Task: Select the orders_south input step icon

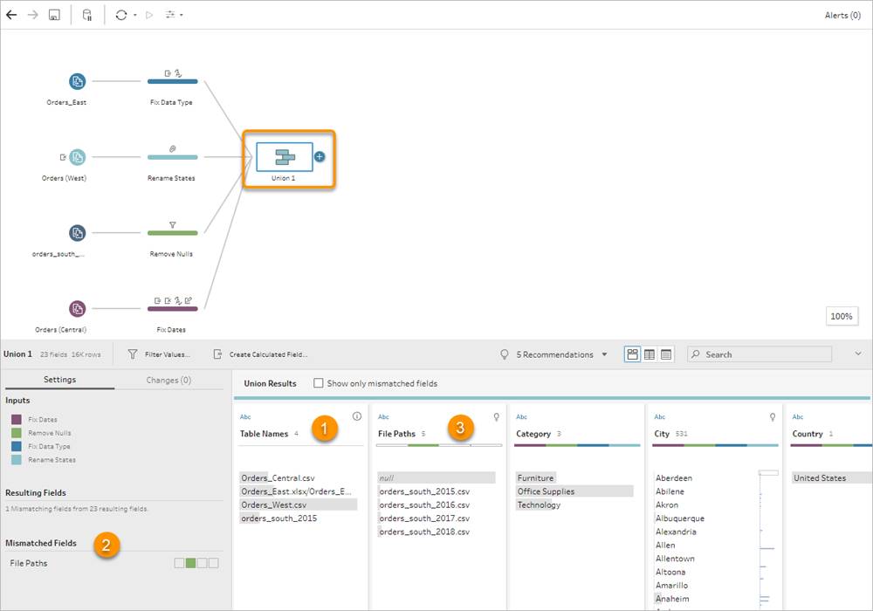Action: point(78,232)
